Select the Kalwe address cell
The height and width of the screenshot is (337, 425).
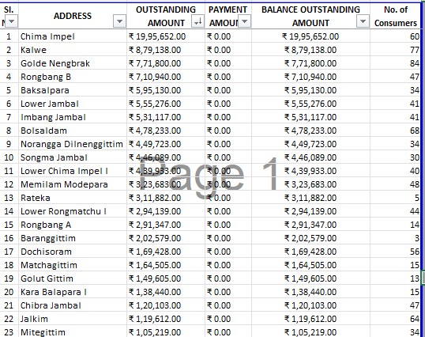73,50
